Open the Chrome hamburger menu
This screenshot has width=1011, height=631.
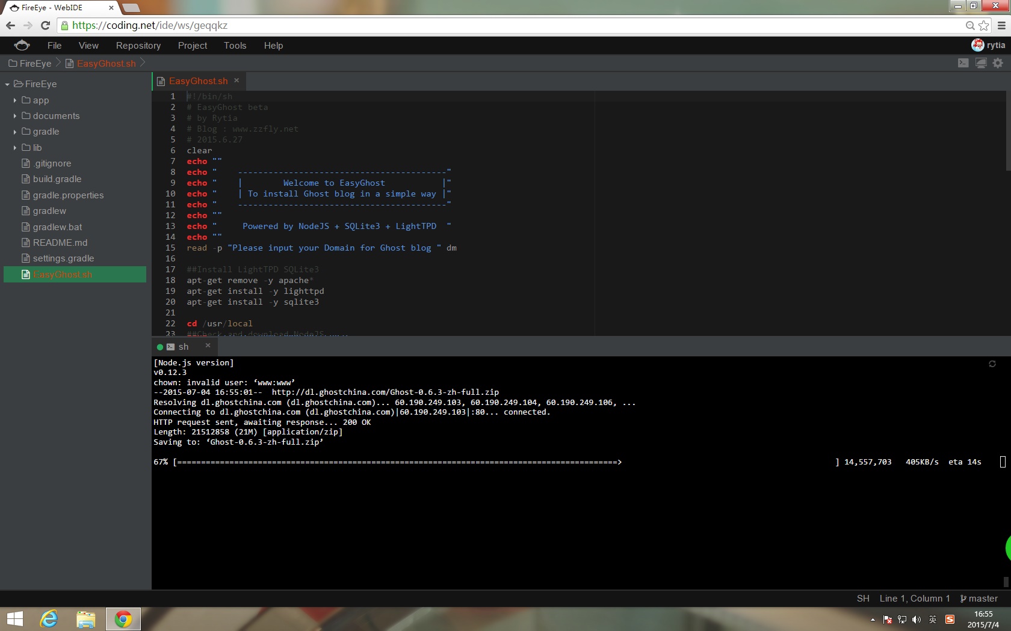click(1001, 25)
